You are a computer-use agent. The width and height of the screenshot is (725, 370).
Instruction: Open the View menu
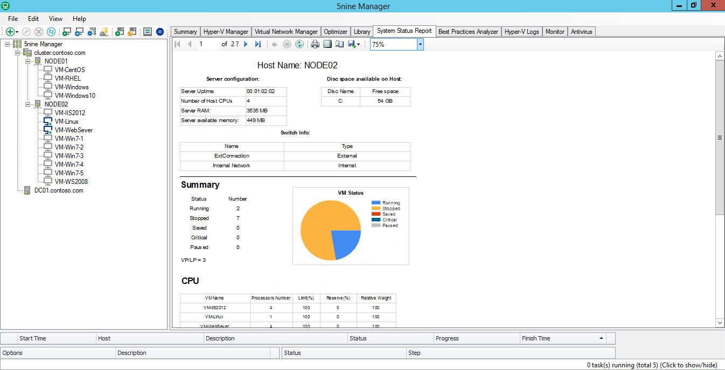(55, 19)
